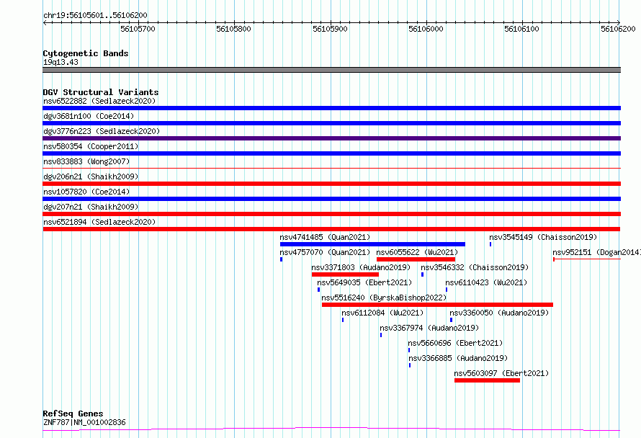Viewport: 641px width, 438px height.
Task: Click the red nsv5603097 (Ebert2021) bar
Action: pos(487,380)
